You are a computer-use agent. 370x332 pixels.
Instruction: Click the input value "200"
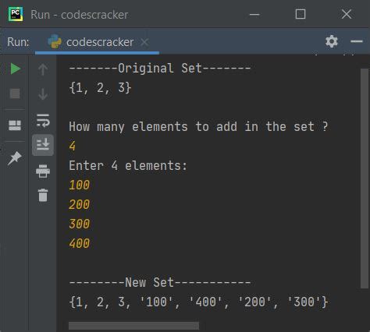[x=80, y=204]
